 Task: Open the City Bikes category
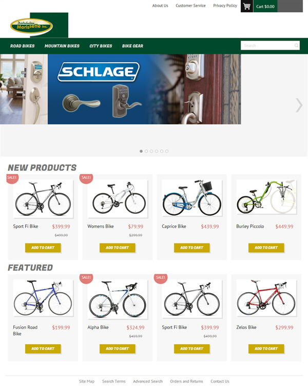tap(101, 46)
